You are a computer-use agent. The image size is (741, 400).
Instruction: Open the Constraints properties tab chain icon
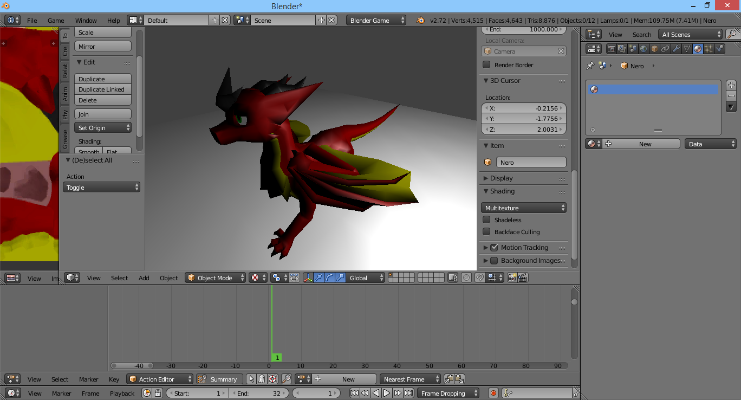click(x=665, y=49)
